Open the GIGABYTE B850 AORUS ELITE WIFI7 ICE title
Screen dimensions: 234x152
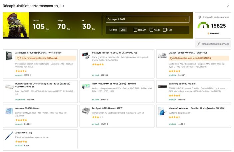pyautogui.click(x=188, y=53)
